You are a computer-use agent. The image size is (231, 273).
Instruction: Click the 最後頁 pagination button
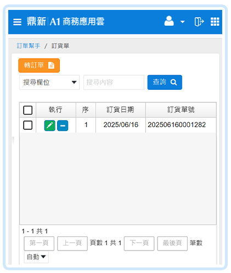[172, 243]
